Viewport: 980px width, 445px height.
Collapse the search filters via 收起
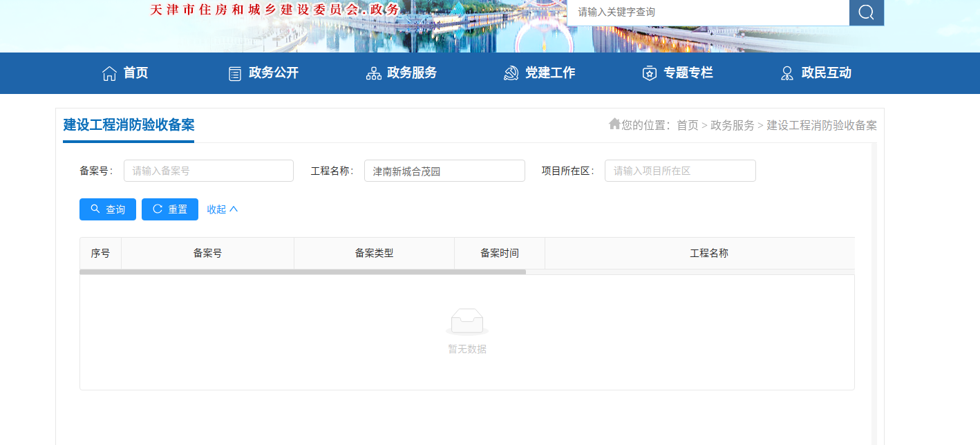tap(222, 209)
